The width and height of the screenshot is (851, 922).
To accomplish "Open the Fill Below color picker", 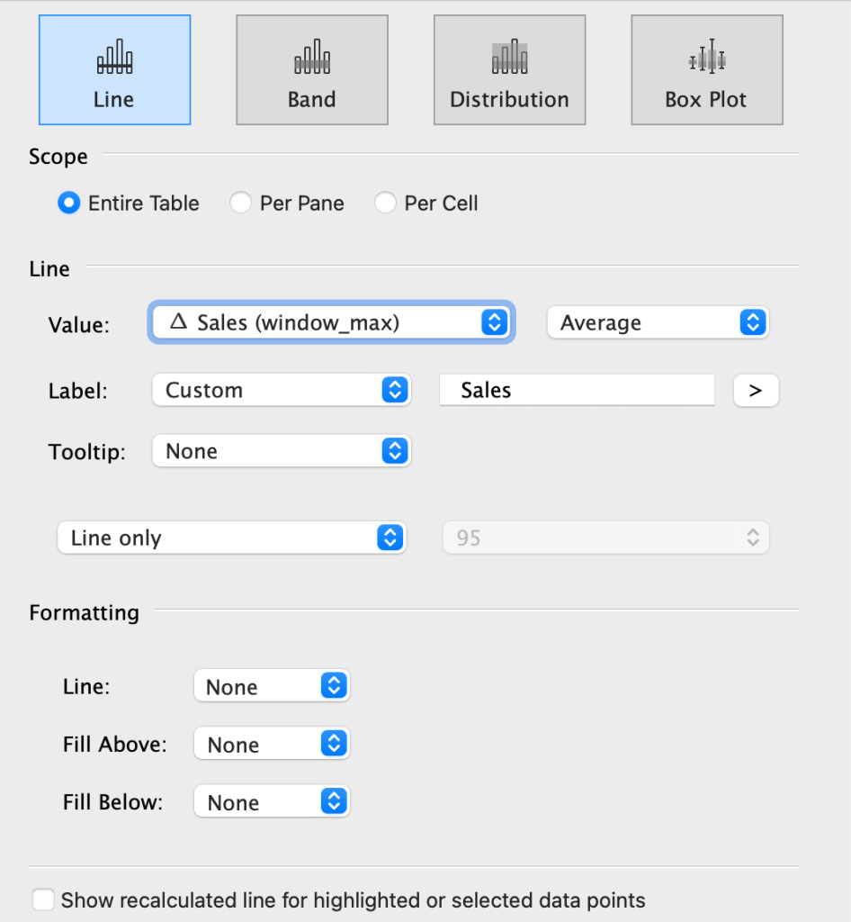I will click(272, 801).
